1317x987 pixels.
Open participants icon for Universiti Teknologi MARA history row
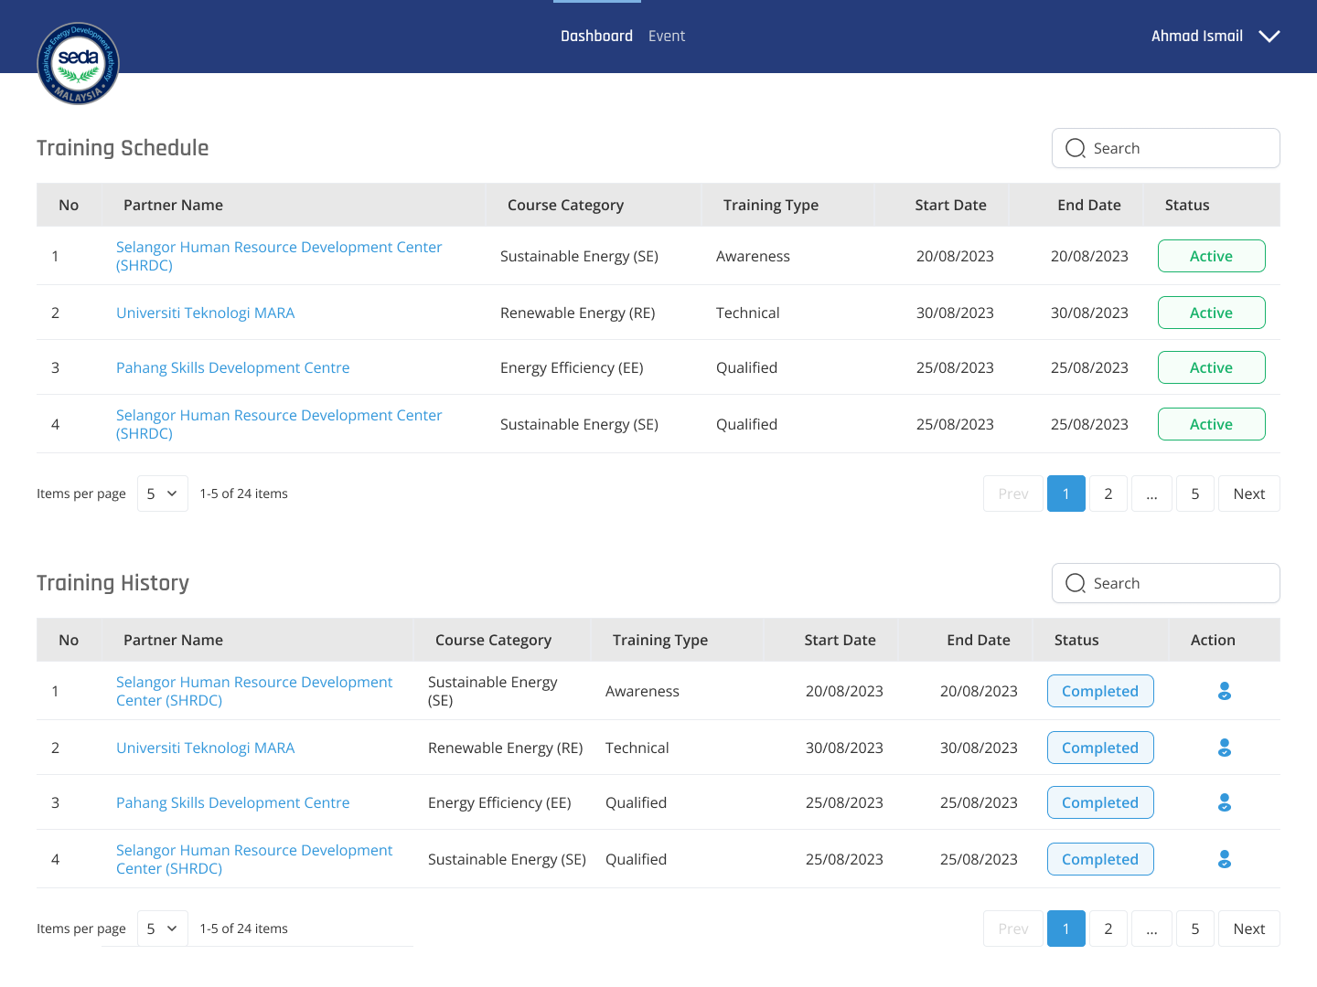point(1225,748)
